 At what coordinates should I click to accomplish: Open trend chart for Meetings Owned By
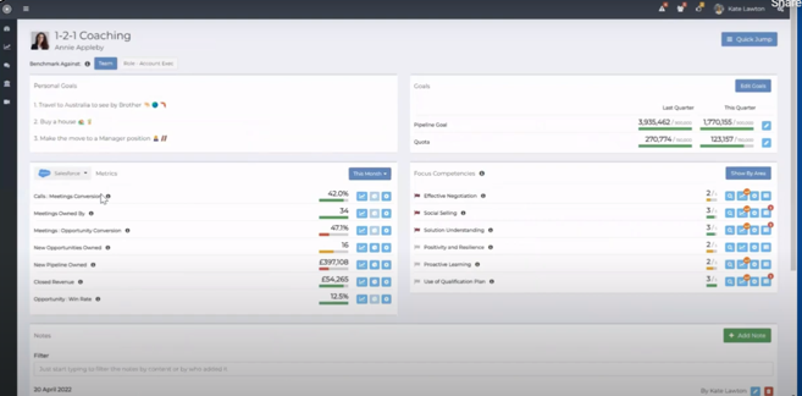[362, 213]
